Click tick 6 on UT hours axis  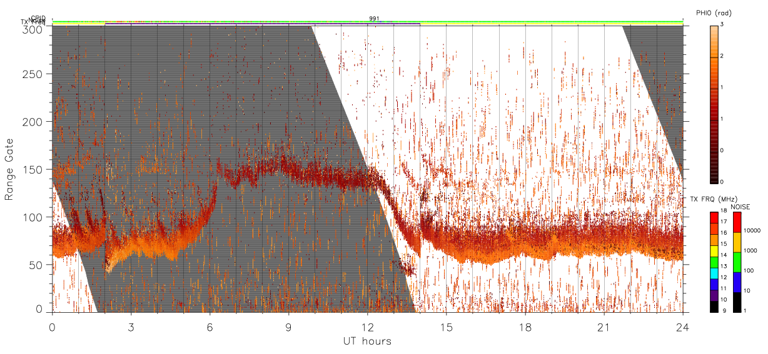[210, 327]
